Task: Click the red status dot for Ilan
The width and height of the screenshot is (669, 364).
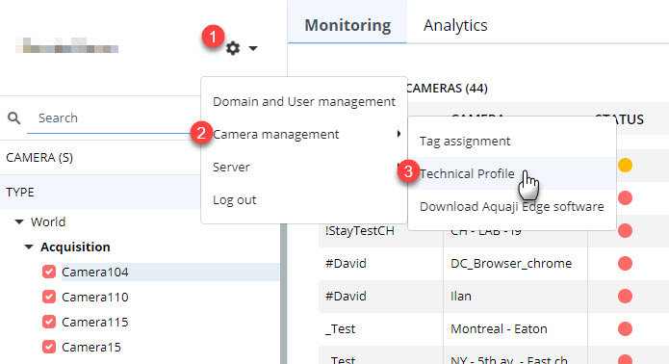Action: click(x=625, y=297)
